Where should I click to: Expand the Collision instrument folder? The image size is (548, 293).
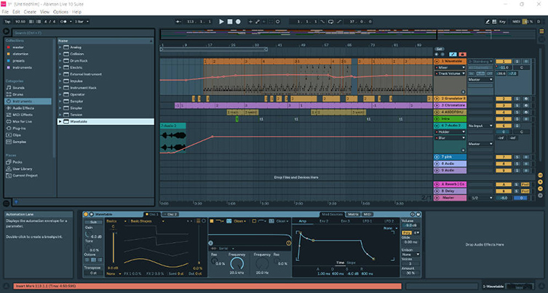(60, 54)
